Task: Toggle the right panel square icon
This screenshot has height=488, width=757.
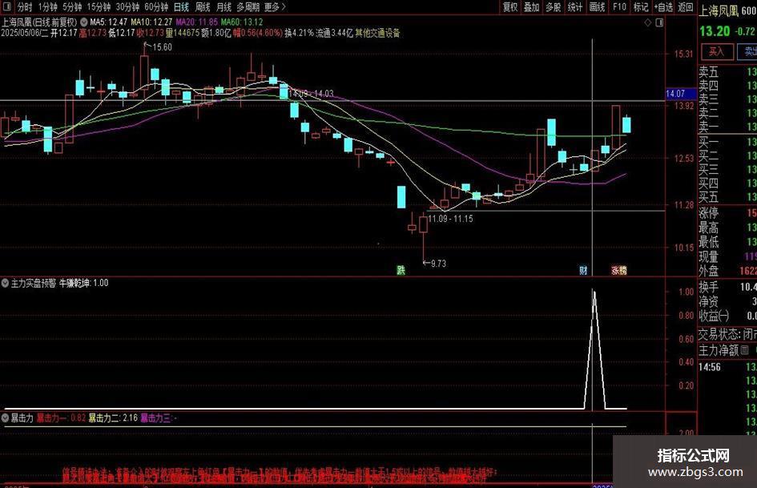Action: 659,22
